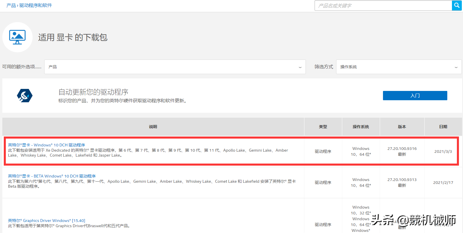Sort by the 类型 column header
This screenshot has width=463, height=233.
[x=323, y=127]
